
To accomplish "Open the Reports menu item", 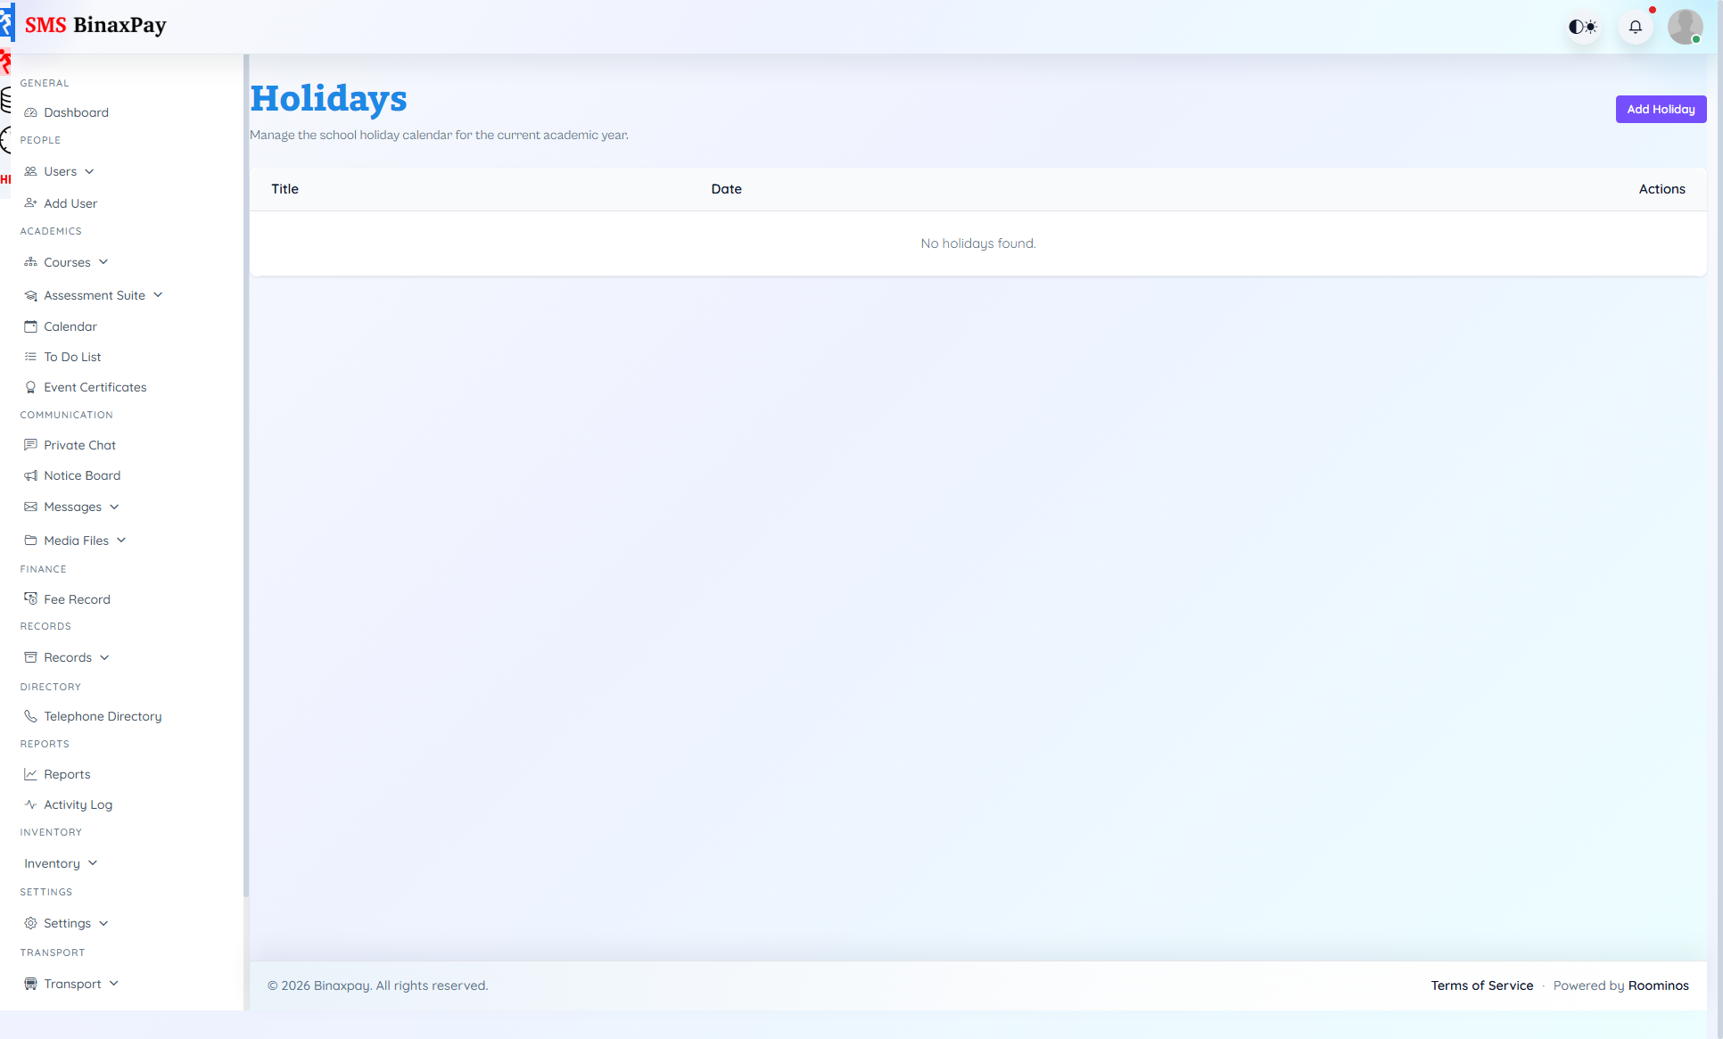I will click(x=66, y=774).
